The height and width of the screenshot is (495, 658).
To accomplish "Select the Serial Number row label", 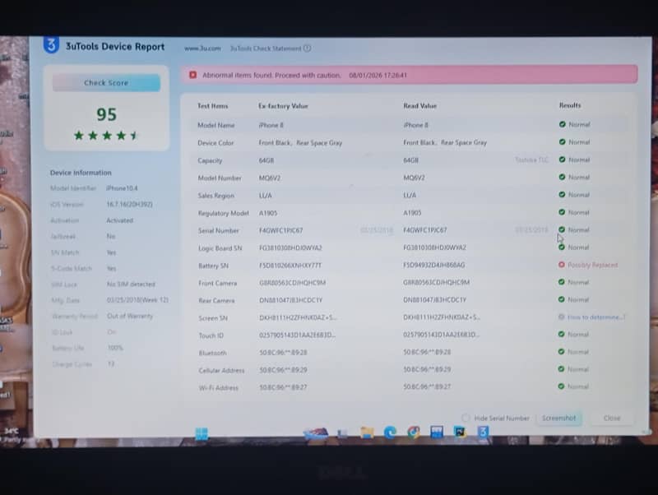I will [218, 230].
